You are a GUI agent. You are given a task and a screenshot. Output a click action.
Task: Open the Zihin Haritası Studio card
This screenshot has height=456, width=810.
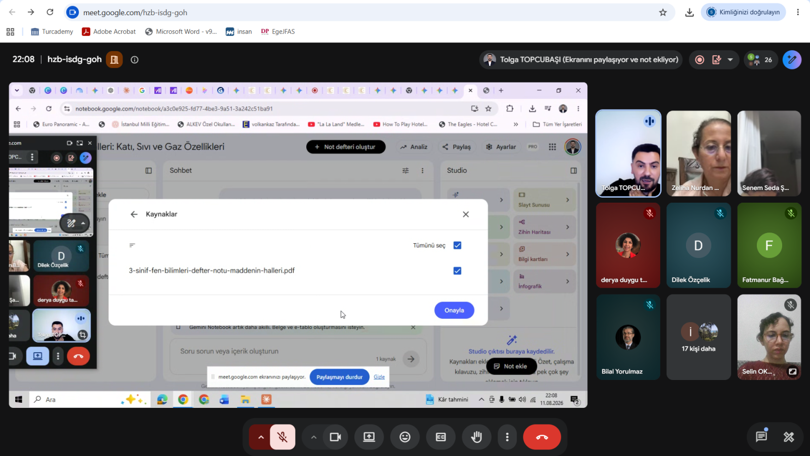coord(545,227)
